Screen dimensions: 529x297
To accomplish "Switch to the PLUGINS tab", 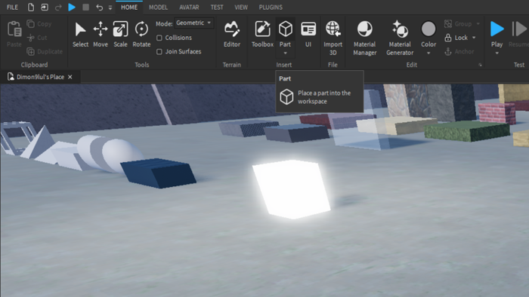I will click(271, 7).
